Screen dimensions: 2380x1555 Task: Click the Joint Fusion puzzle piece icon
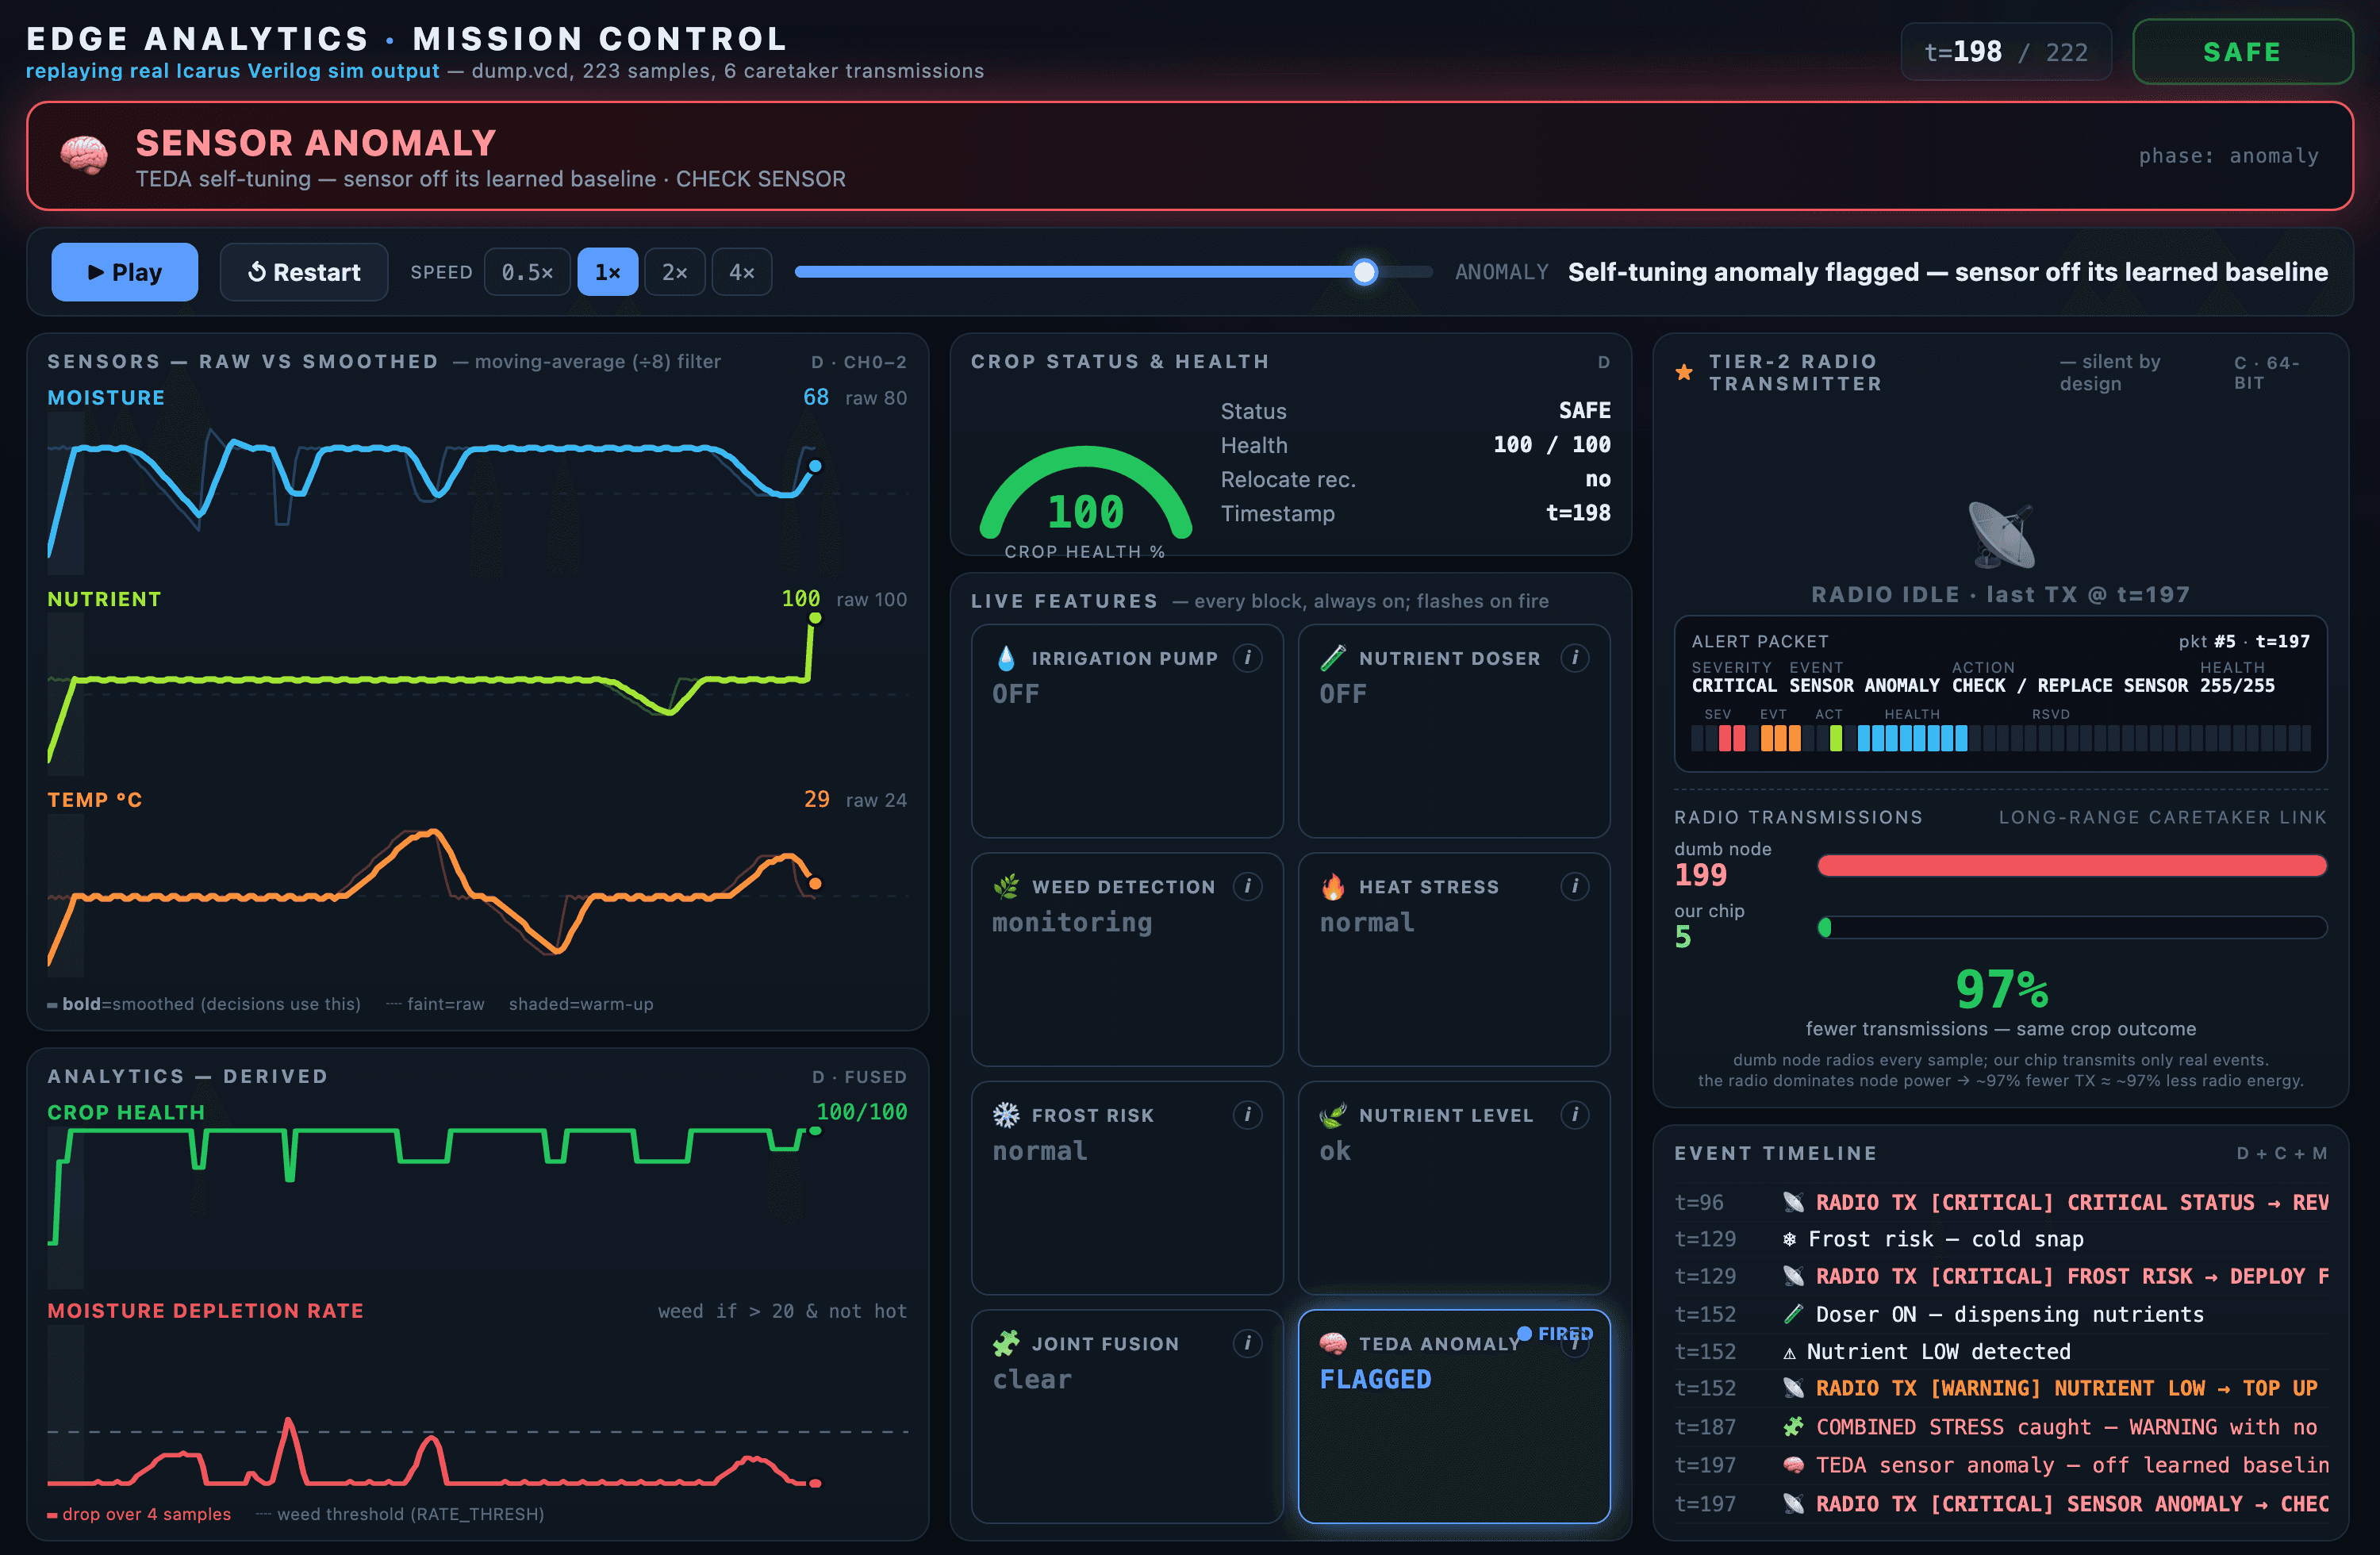(1006, 1344)
